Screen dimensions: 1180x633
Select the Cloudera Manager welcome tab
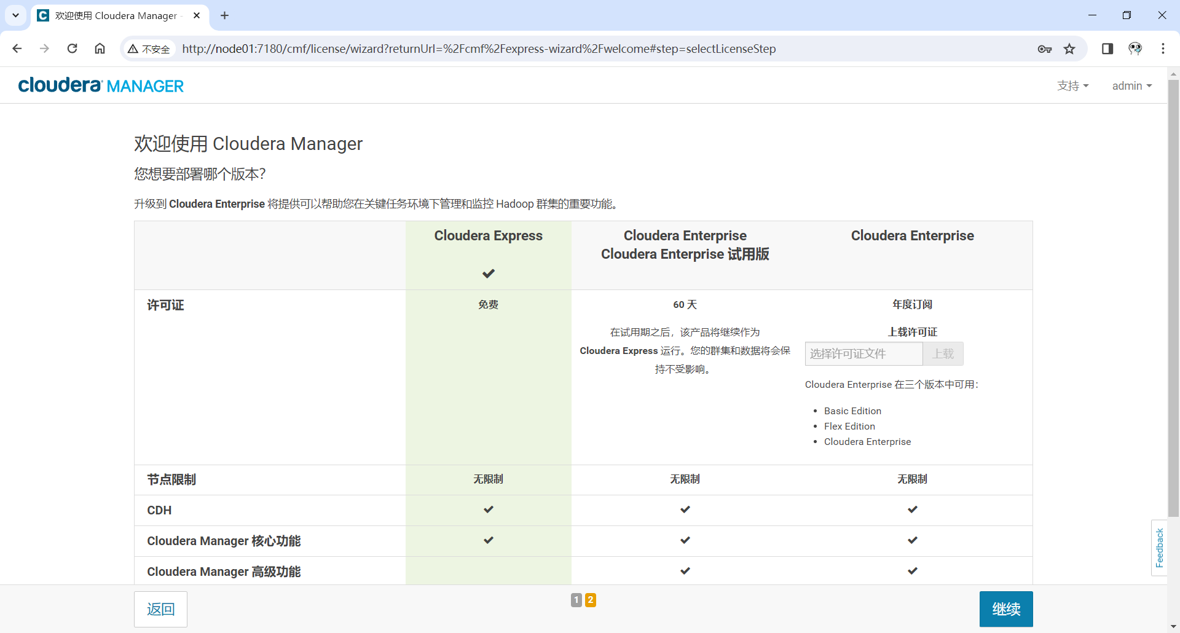coord(116,15)
